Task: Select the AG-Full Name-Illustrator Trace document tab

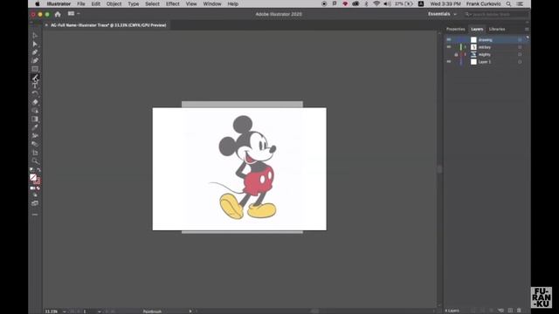Action: coord(108,25)
